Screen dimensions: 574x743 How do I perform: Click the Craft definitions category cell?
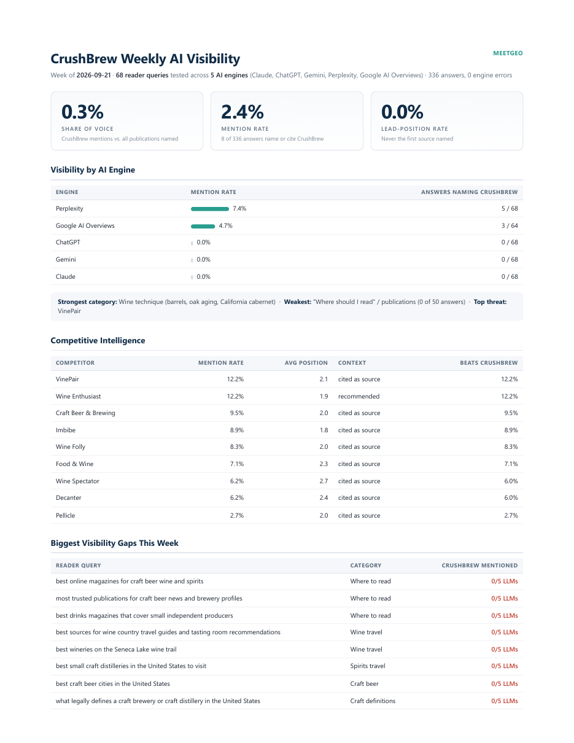(373, 701)
